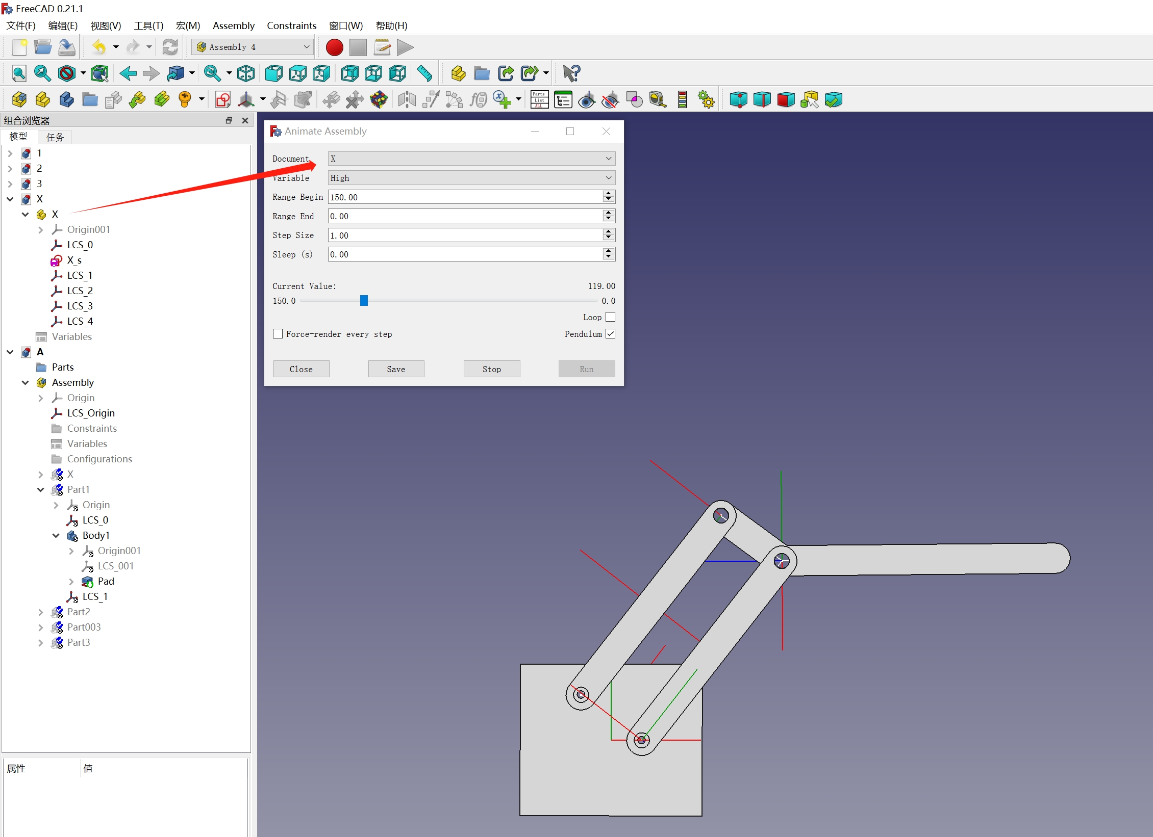Click the Open file folder icon
The height and width of the screenshot is (837, 1153).
(x=43, y=47)
